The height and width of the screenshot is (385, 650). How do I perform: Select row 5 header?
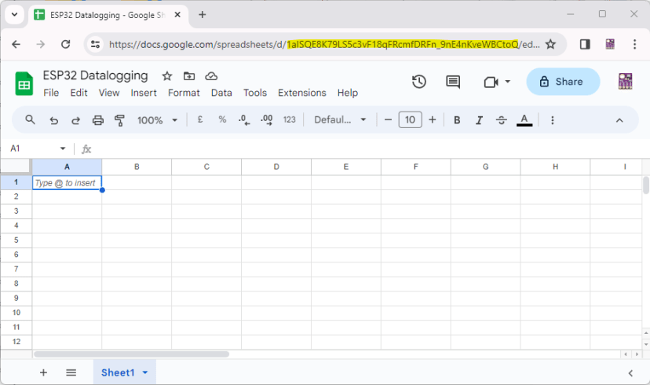(x=16, y=240)
